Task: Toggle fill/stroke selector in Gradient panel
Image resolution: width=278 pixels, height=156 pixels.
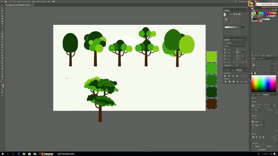Action: pyautogui.click(x=226, y=19)
